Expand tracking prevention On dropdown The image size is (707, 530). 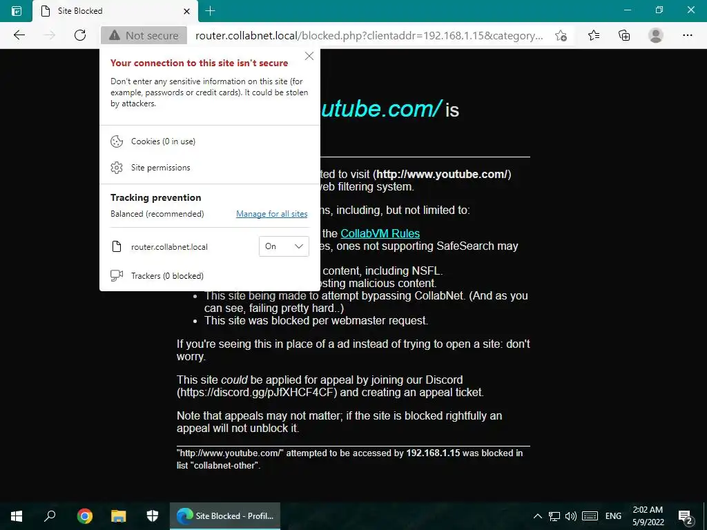pyautogui.click(x=284, y=246)
